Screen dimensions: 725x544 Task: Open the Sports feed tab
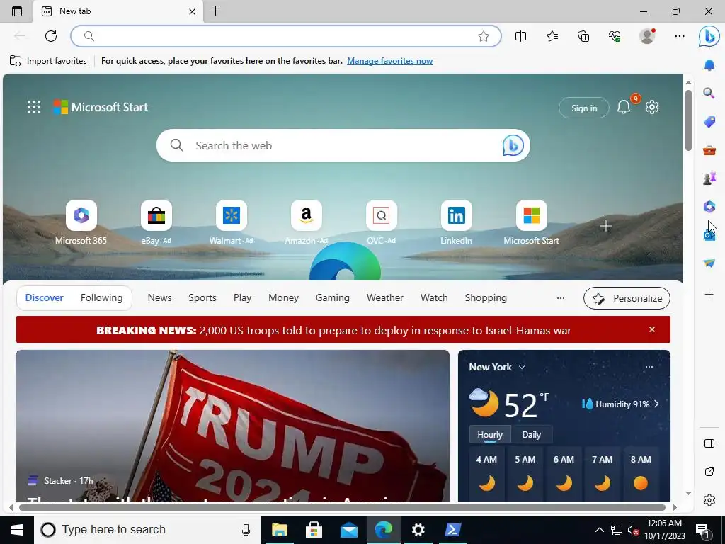(x=202, y=298)
